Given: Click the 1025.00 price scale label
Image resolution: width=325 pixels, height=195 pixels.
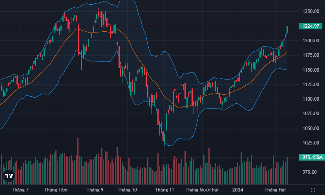Looking at the screenshot, I should [310, 143].
